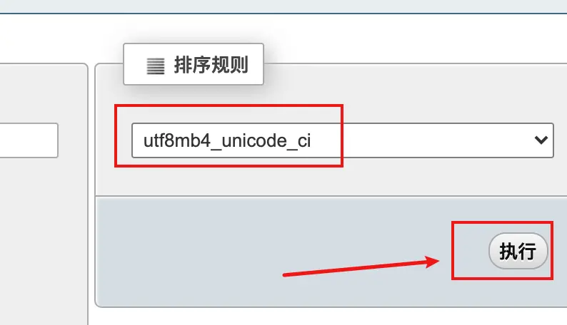Click the downward chevron icon in the select
Viewport: 567px width, 325px height.
click(541, 140)
